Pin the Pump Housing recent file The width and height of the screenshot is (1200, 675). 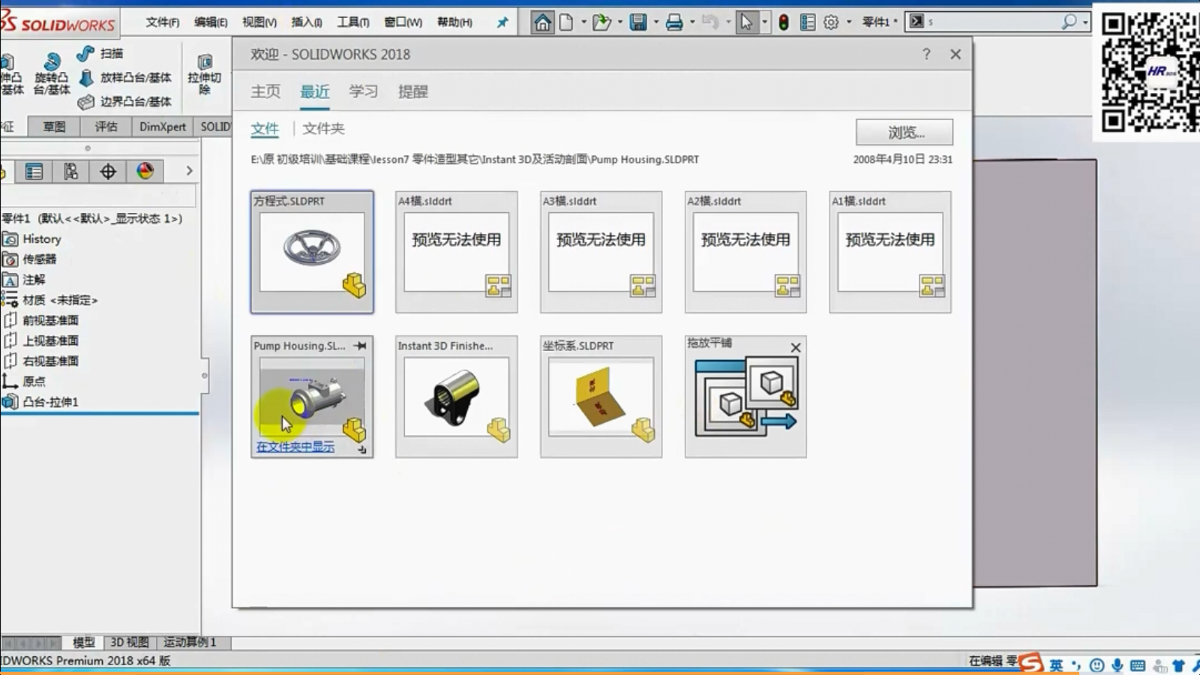(361, 346)
